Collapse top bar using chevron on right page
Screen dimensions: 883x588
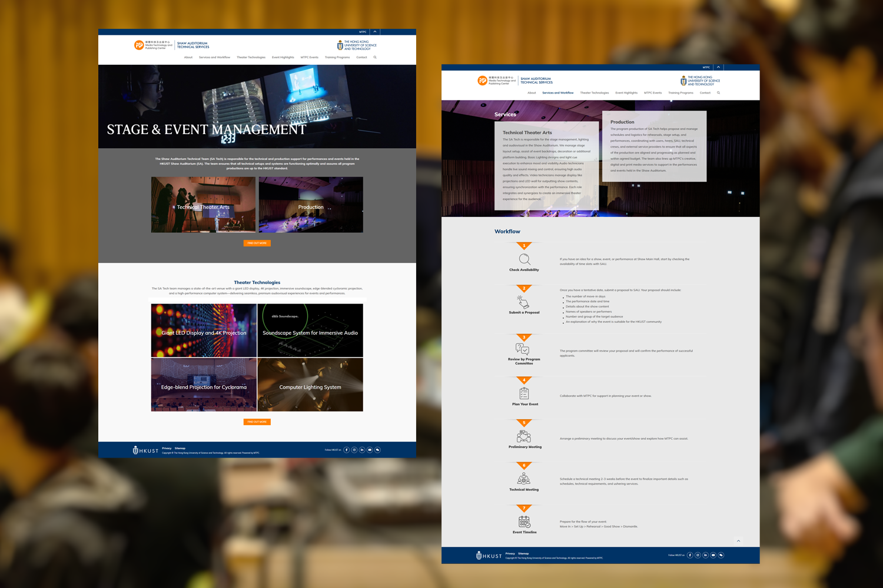718,67
